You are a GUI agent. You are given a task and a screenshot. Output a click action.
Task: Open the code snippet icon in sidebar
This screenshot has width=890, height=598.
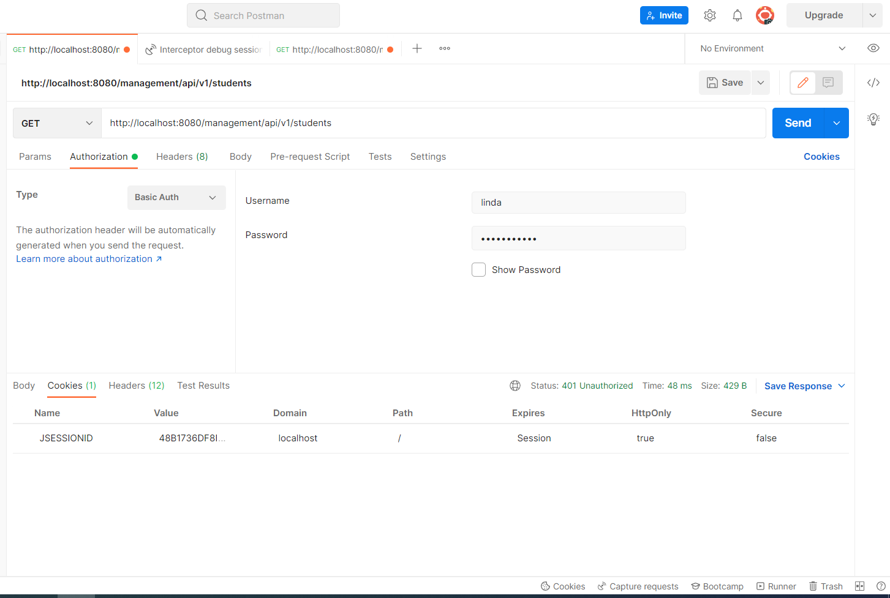coord(873,83)
